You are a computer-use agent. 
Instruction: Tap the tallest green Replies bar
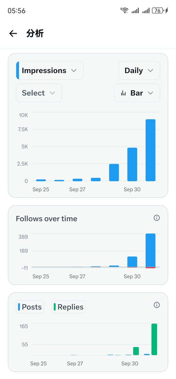point(154,340)
